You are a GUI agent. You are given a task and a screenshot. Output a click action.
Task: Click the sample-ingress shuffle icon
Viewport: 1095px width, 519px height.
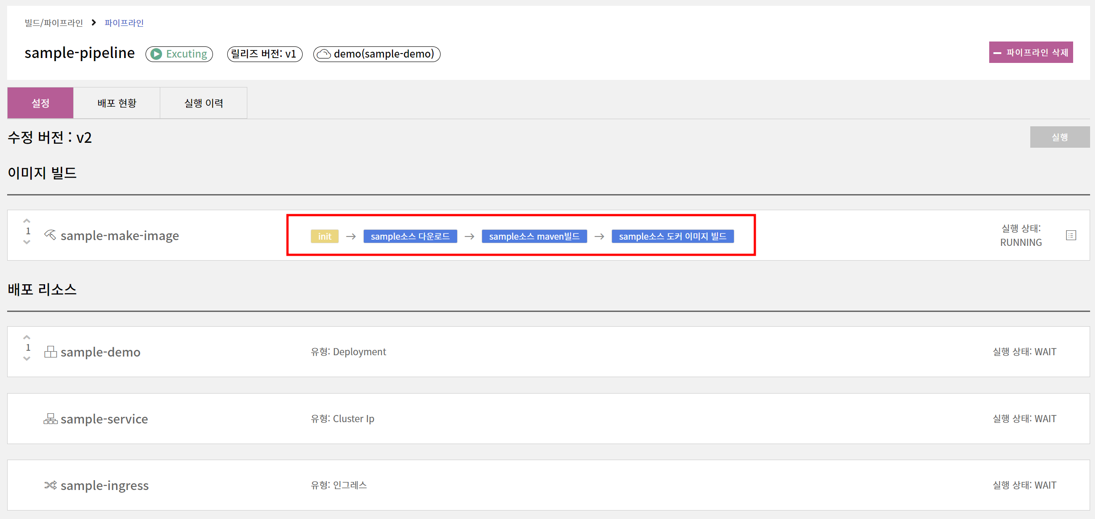click(x=50, y=485)
